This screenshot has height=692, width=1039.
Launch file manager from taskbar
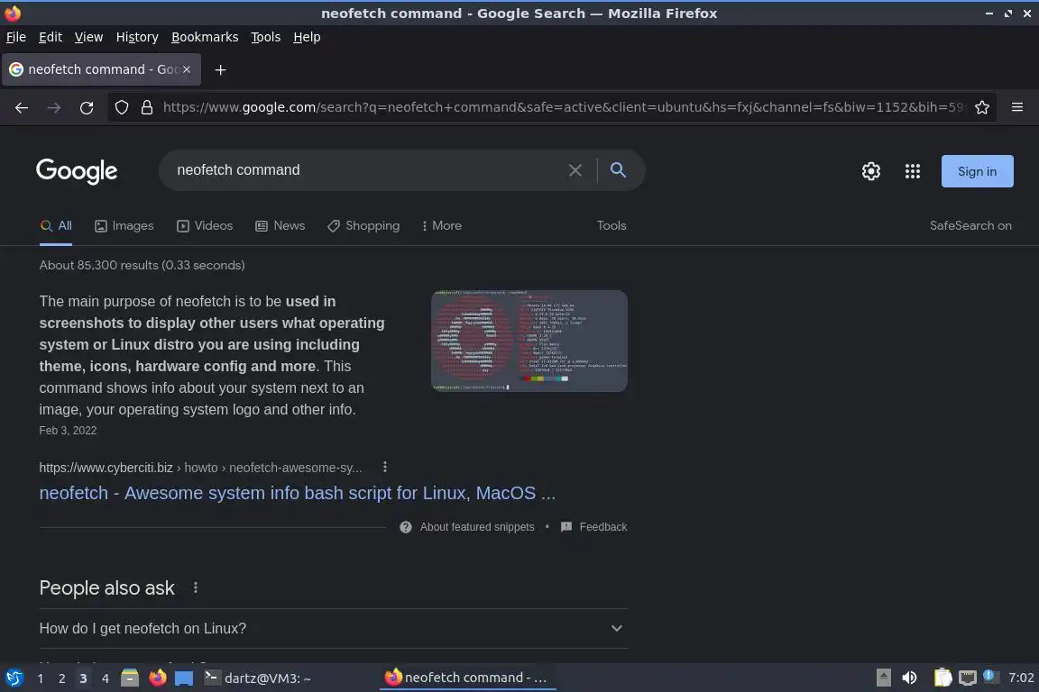pyautogui.click(x=130, y=678)
